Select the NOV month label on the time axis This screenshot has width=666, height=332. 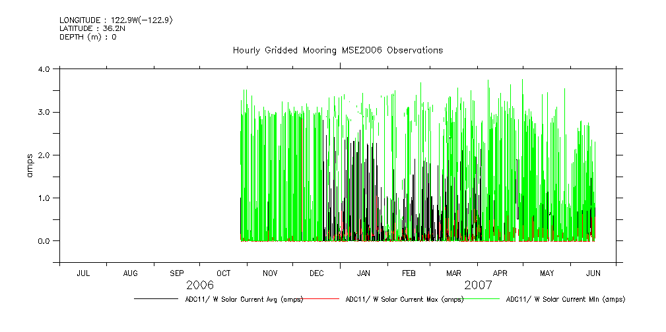click(x=270, y=273)
